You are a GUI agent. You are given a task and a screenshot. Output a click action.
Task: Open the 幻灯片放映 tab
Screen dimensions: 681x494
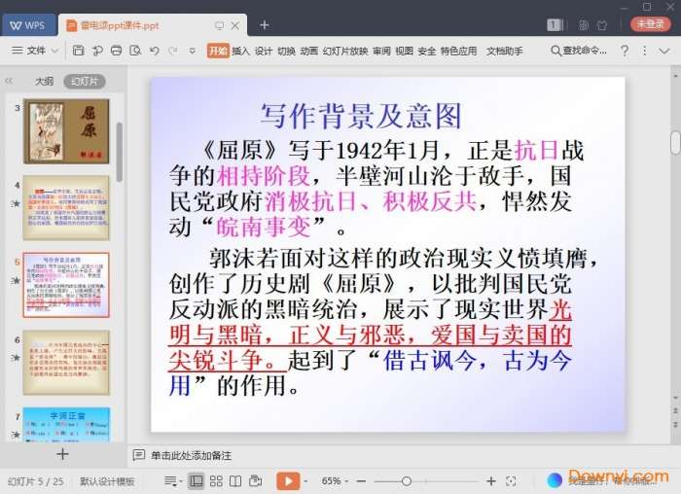pyautogui.click(x=345, y=51)
